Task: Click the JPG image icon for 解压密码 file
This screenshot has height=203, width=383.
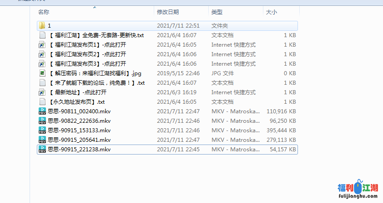Action: pyautogui.click(x=42, y=73)
